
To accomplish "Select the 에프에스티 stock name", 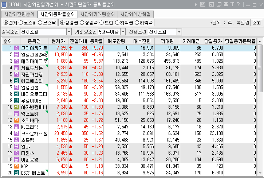I will coord(32,81).
